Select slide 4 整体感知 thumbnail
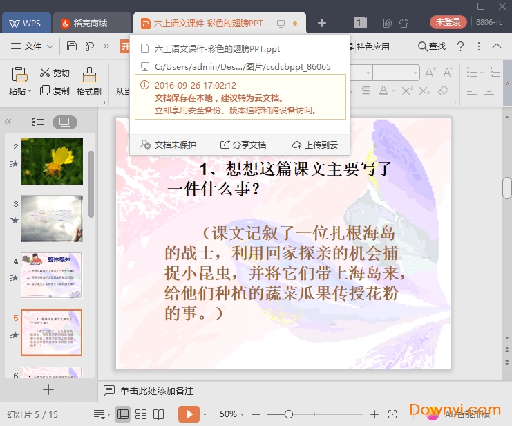This screenshot has height=426, width=512. [x=52, y=276]
